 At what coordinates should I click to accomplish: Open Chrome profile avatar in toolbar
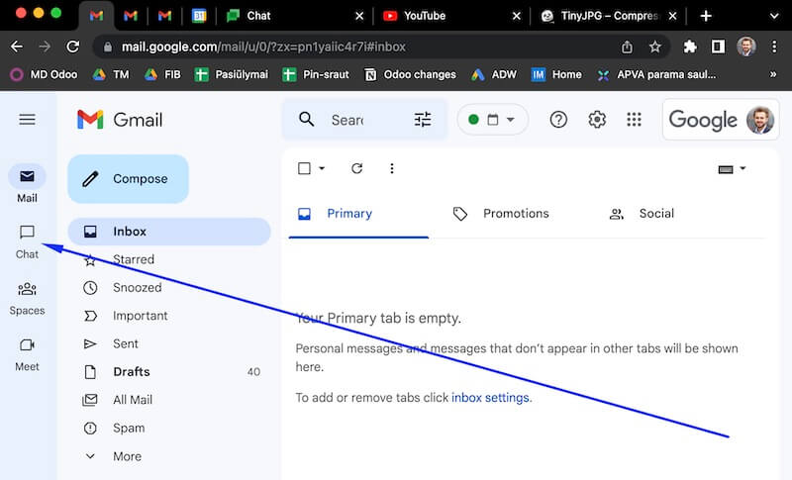(x=746, y=47)
